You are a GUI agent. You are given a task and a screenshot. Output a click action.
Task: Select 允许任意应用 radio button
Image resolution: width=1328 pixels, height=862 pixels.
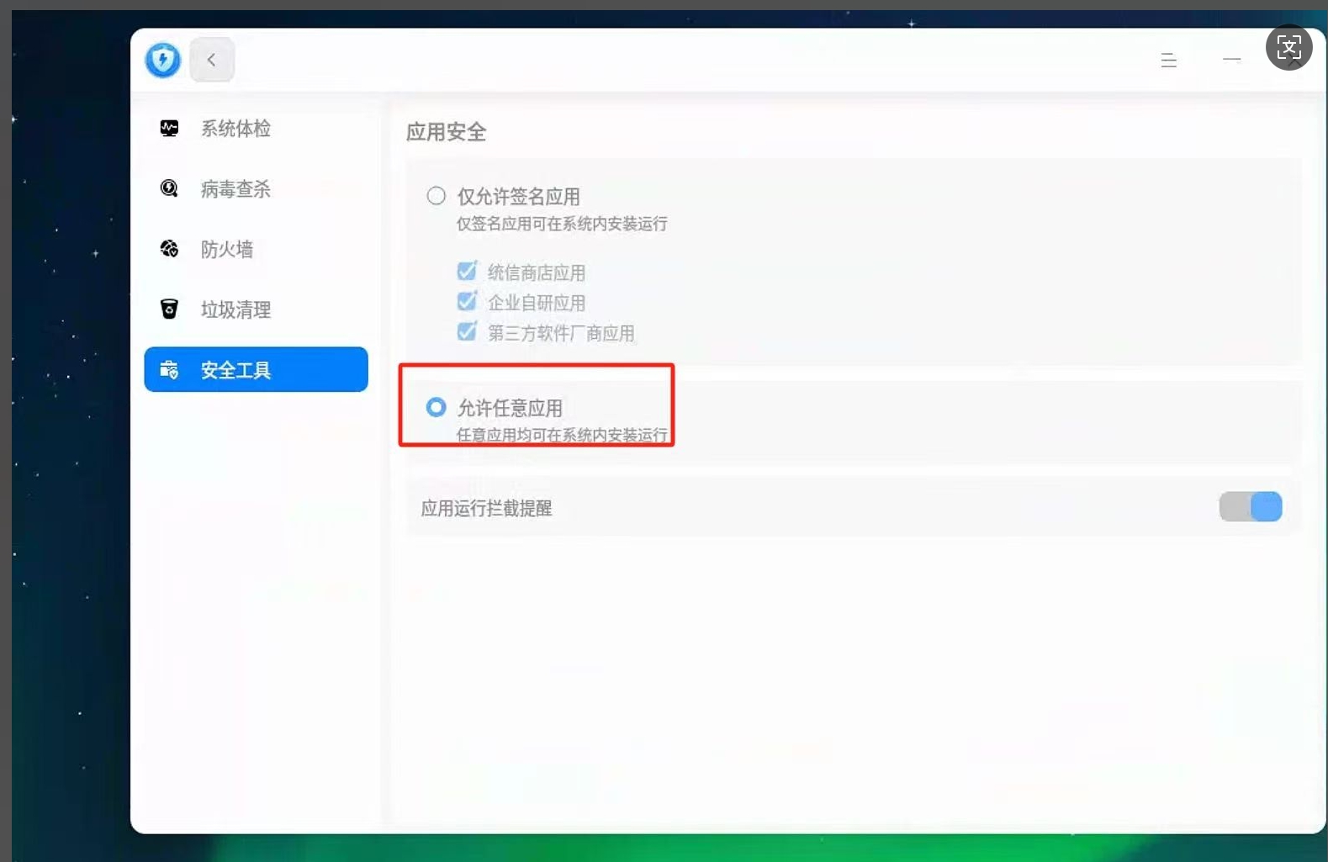(x=436, y=407)
